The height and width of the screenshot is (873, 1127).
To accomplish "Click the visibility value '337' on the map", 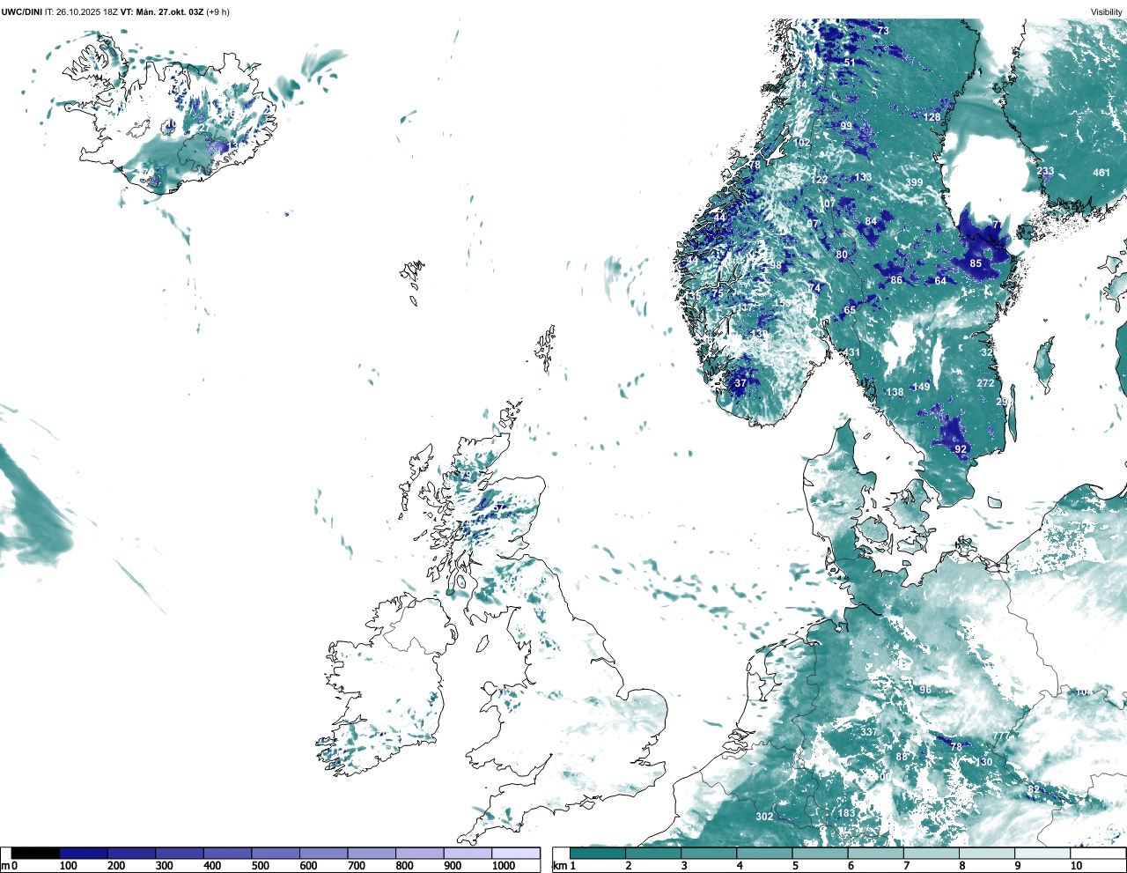I will (869, 732).
